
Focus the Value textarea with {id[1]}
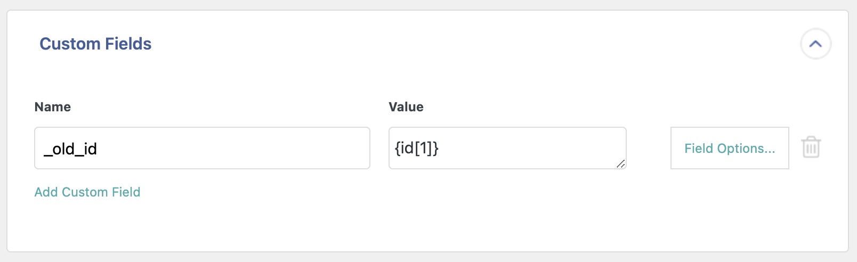pos(507,148)
